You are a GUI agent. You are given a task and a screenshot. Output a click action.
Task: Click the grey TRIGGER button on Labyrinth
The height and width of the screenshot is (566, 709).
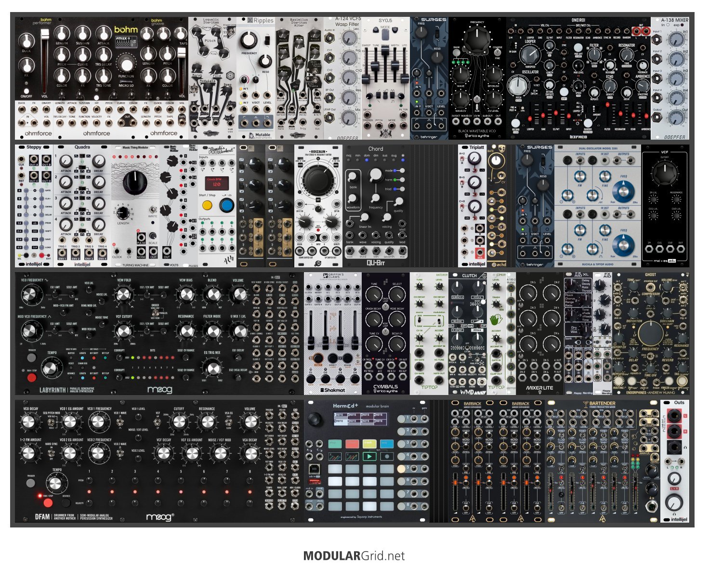31,357
